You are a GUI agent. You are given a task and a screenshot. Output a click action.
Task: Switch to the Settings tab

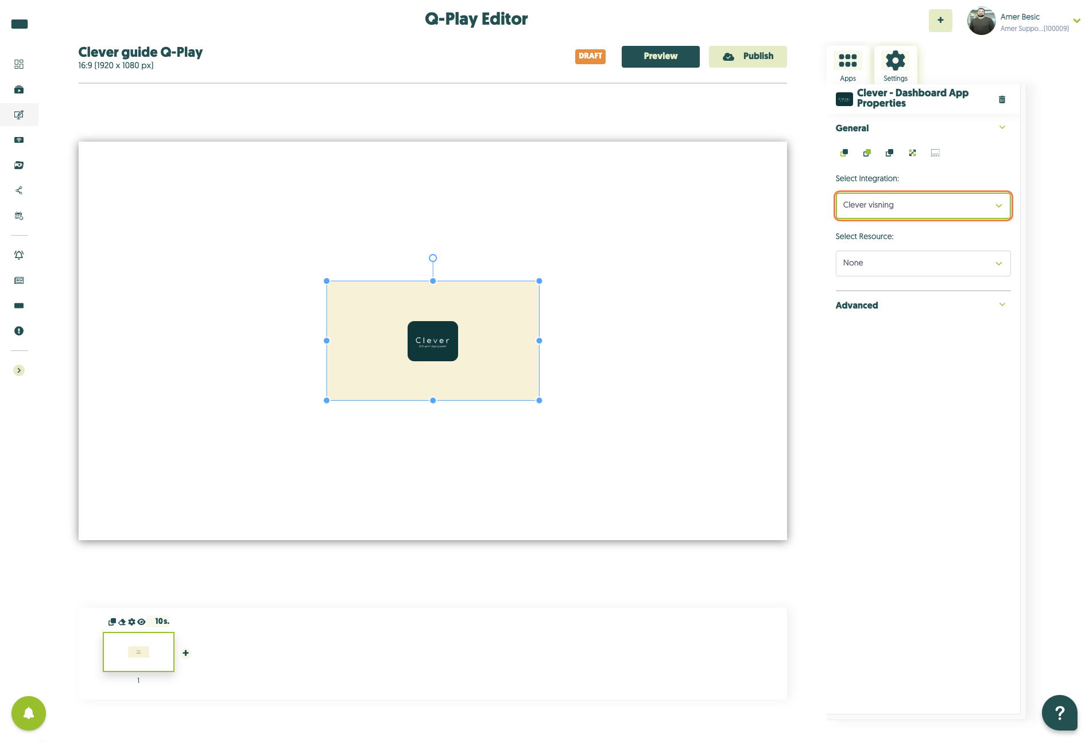click(896, 66)
